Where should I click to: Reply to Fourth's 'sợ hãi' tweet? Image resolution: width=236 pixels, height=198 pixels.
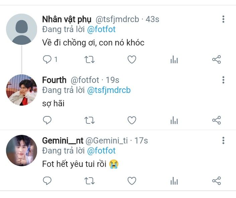tap(47, 120)
